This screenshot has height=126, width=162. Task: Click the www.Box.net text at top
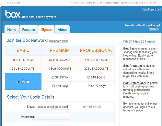[x=13, y=3]
